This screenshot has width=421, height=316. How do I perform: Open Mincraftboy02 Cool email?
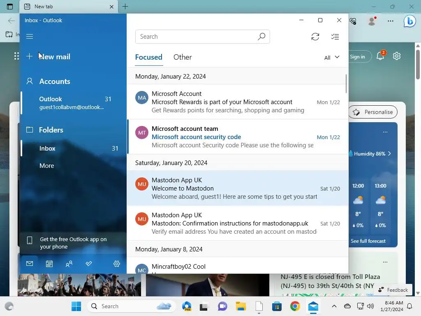pyautogui.click(x=238, y=265)
